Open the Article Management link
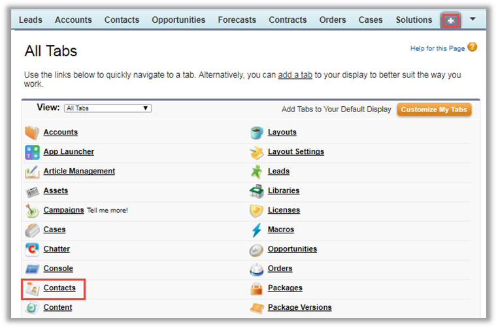 tap(79, 171)
